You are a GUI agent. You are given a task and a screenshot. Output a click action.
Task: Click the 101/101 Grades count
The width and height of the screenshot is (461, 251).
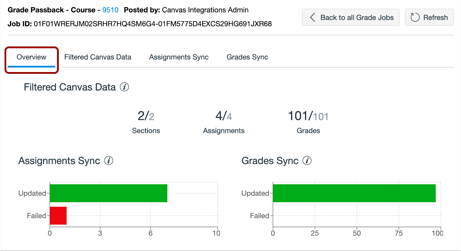tap(308, 116)
